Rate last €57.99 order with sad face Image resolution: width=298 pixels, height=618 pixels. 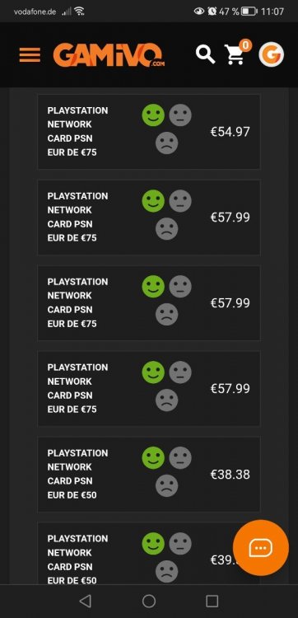167,400
